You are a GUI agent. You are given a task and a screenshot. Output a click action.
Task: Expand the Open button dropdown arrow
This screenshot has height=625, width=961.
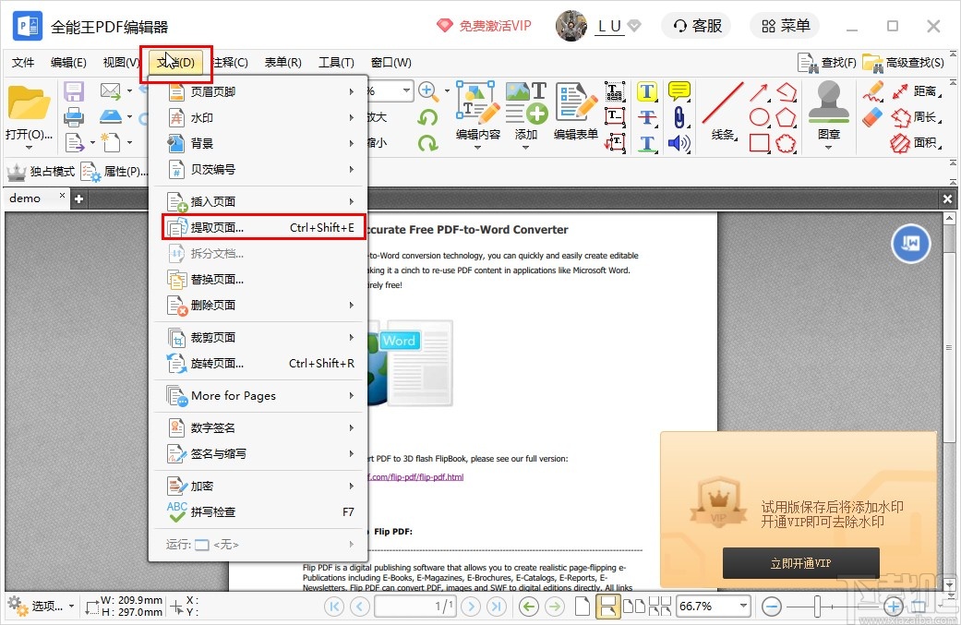click(x=29, y=148)
